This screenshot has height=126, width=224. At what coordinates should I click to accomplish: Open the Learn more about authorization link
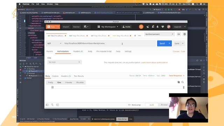pos(154,62)
